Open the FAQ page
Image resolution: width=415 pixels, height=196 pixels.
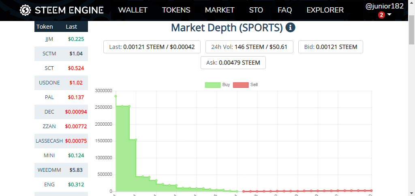pos(285,10)
